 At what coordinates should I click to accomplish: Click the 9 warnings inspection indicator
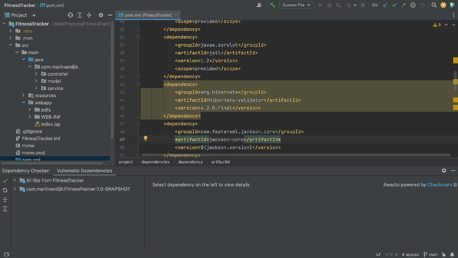(437, 25)
